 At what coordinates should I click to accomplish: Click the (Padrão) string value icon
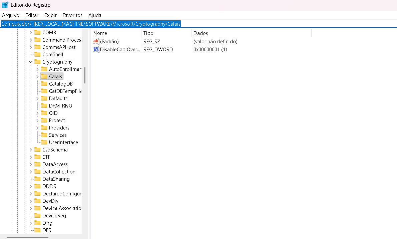click(x=96, y=42)
